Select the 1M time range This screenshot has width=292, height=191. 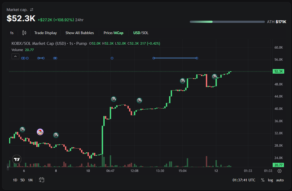[30, 180]
